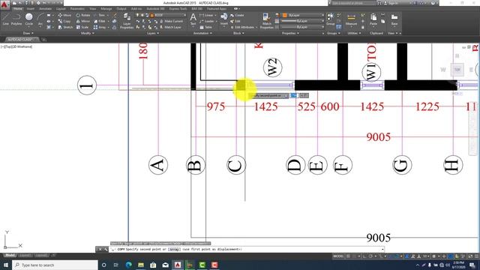Activate the Copy tool
The width and height of the screenshot is (480, 270).
coord(64,21)
